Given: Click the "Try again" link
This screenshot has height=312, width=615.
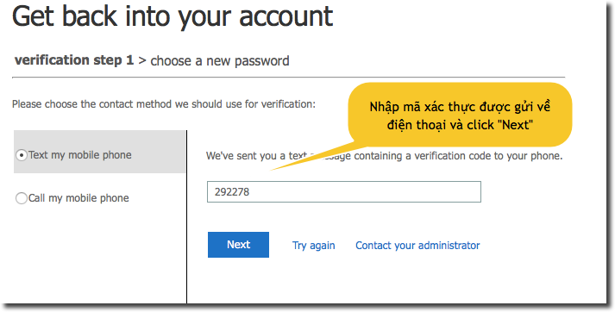Looking at the screenshot, I should 313,246.
